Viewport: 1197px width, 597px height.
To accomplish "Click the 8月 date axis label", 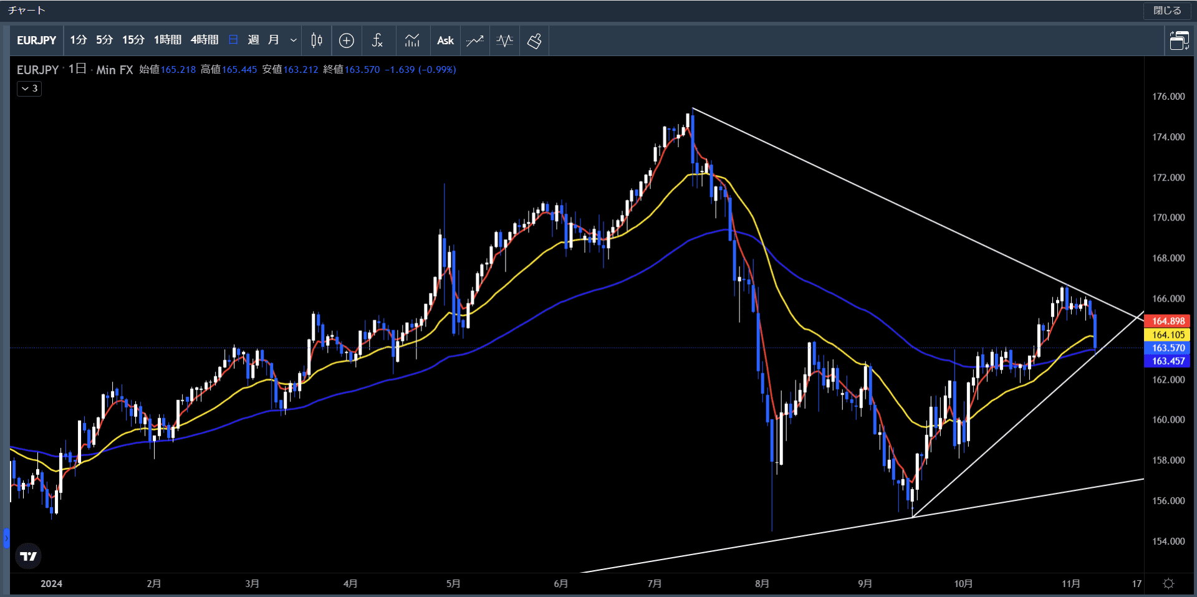I will coord(762,584).
